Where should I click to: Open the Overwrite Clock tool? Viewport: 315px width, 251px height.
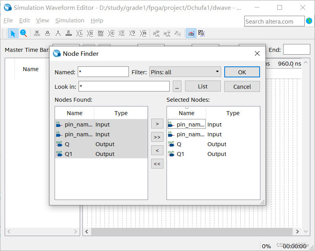pyautogui.click(x=121, y=33)
